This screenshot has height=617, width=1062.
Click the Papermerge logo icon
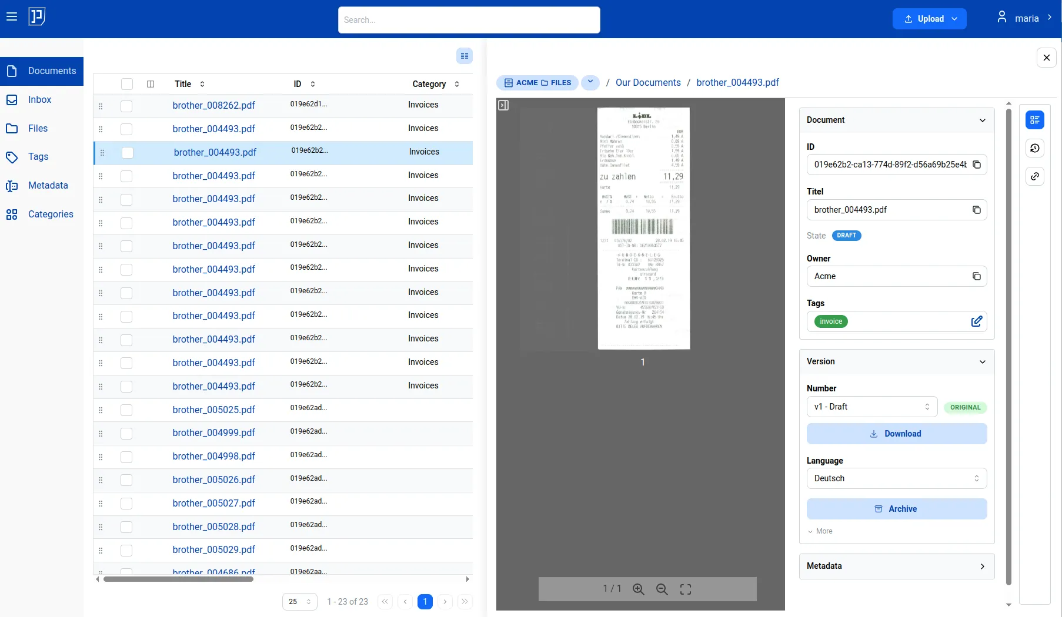tap(37, 17)
